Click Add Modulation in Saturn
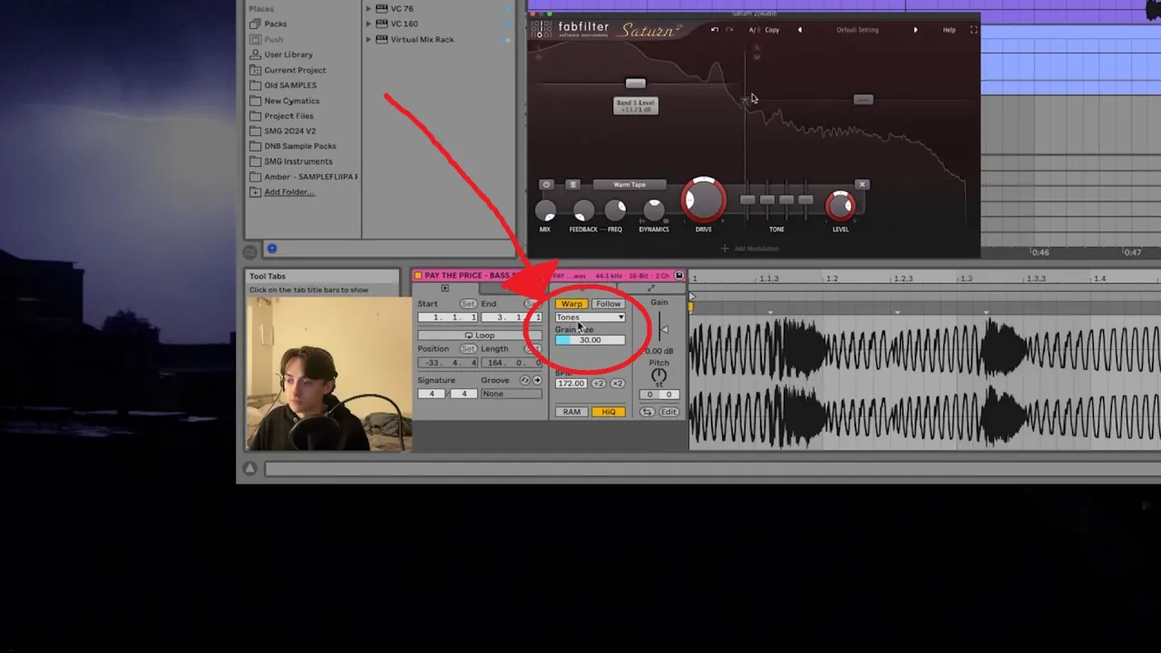The height and width of the screenshot is (653, 1161). [750, 249]
